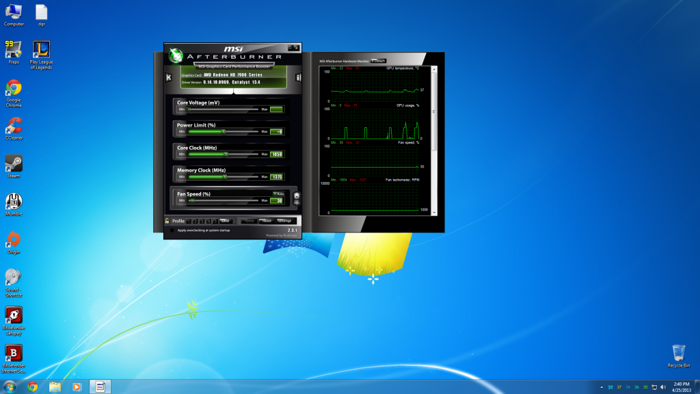The width and height of the screenshot is (700, 394).
Task: Show hidden system tray icons
Action: pyautogui.click(x=602, y=387)
